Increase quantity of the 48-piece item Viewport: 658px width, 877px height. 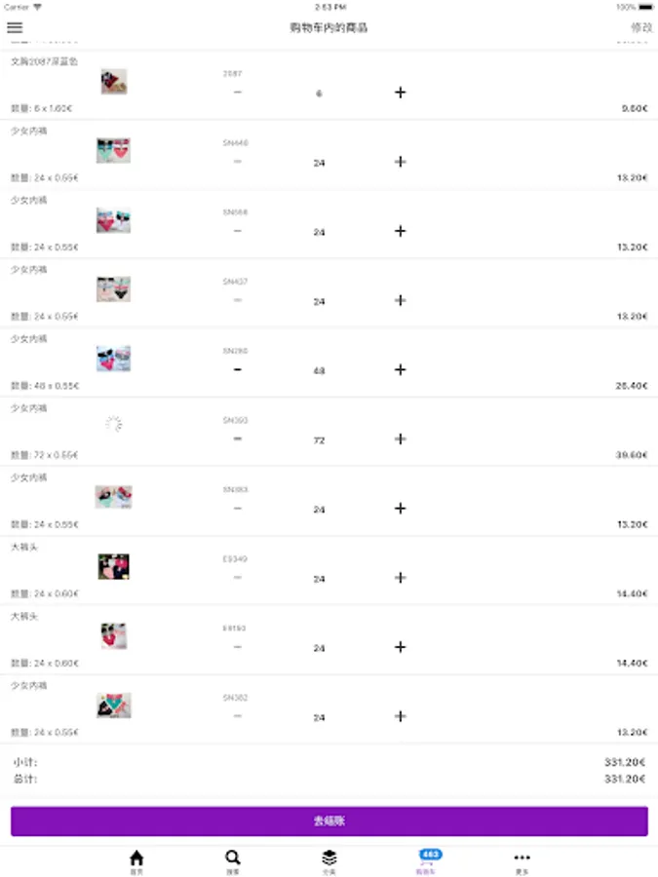(x=400, y=369)
